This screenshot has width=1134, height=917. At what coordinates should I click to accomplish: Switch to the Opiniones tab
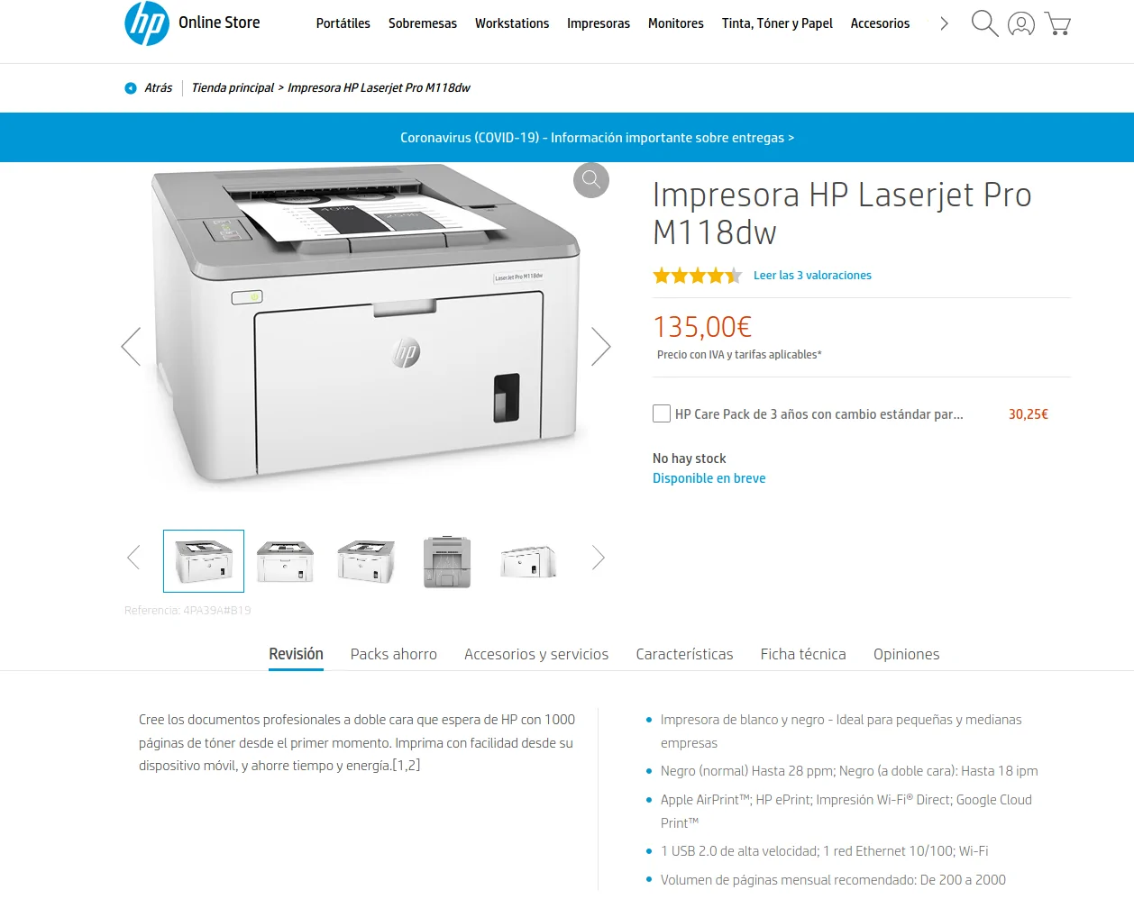[906, 654]
